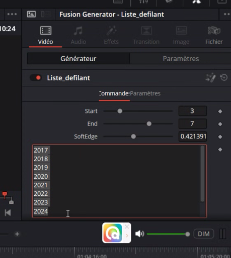Select the Commandes control tab

click(x=114, y=93)
